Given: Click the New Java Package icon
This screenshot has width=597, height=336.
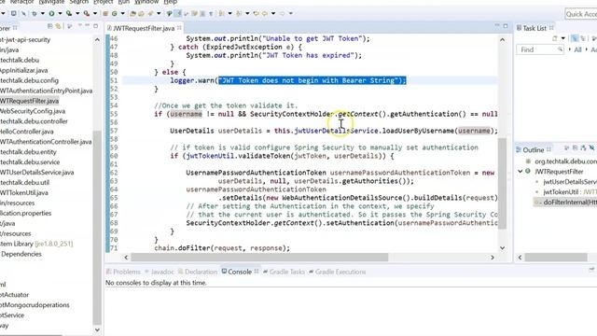Looking at the screenshot, I should (x=105, y=13).
